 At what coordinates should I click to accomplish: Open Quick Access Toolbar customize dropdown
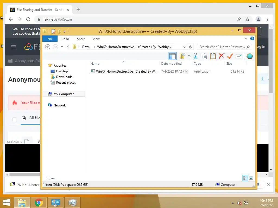pyautogui.click(x=65, y=32)
